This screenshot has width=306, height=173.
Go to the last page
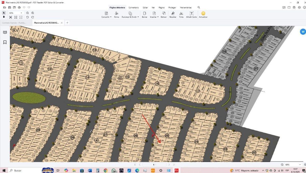[x=174, y=165]
